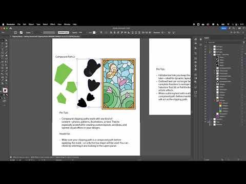The height and width of the screenshot is (184, 246).
Task: Open the stroke weight dropdown
Action: 41,32
